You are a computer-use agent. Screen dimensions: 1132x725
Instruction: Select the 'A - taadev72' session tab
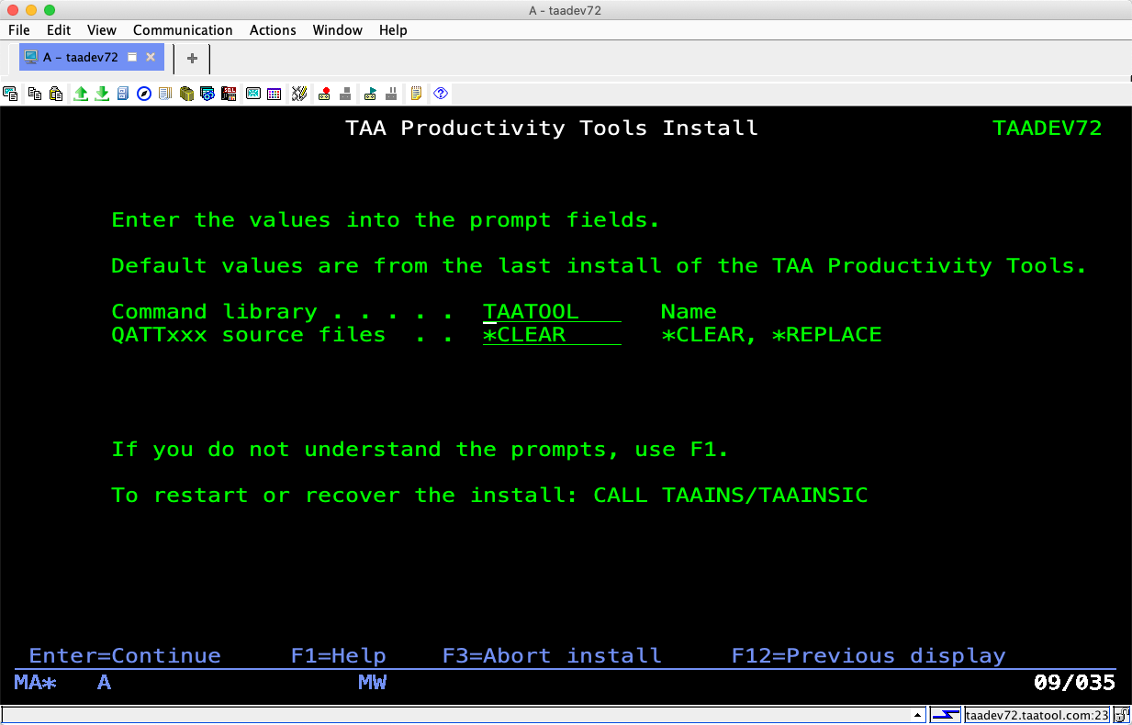pos(80,57)
